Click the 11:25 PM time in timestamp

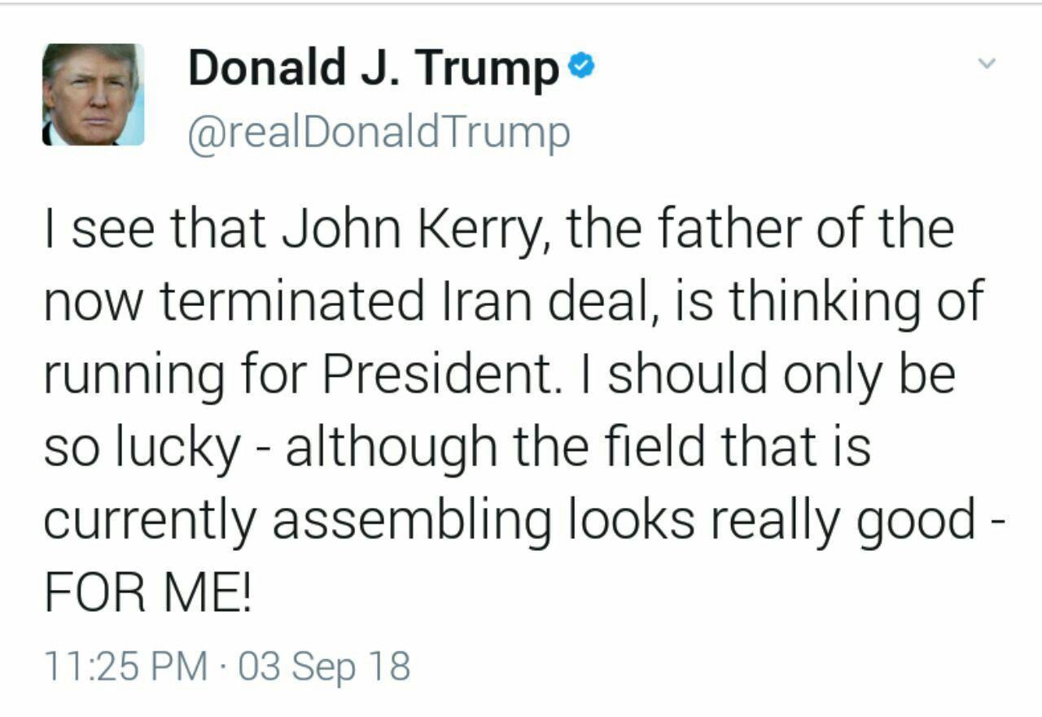point(125,667)
